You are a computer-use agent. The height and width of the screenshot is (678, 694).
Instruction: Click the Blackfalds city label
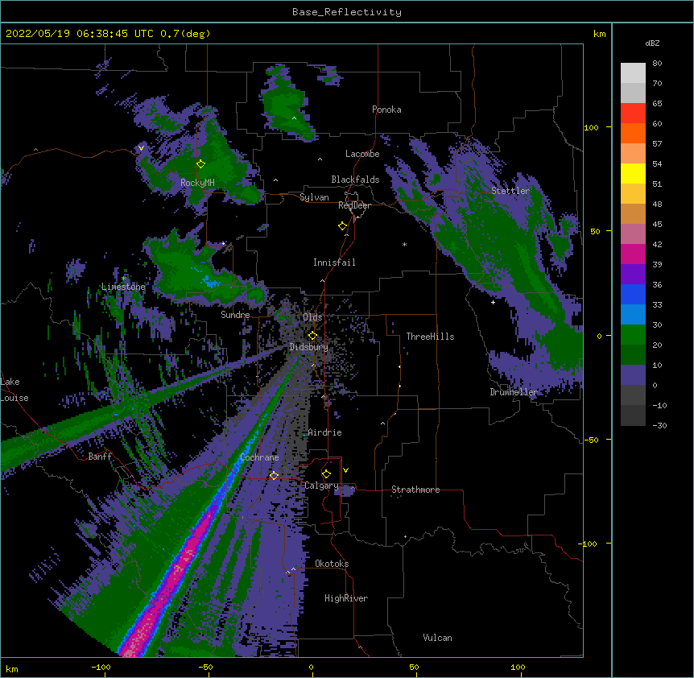tap(355, 180)
